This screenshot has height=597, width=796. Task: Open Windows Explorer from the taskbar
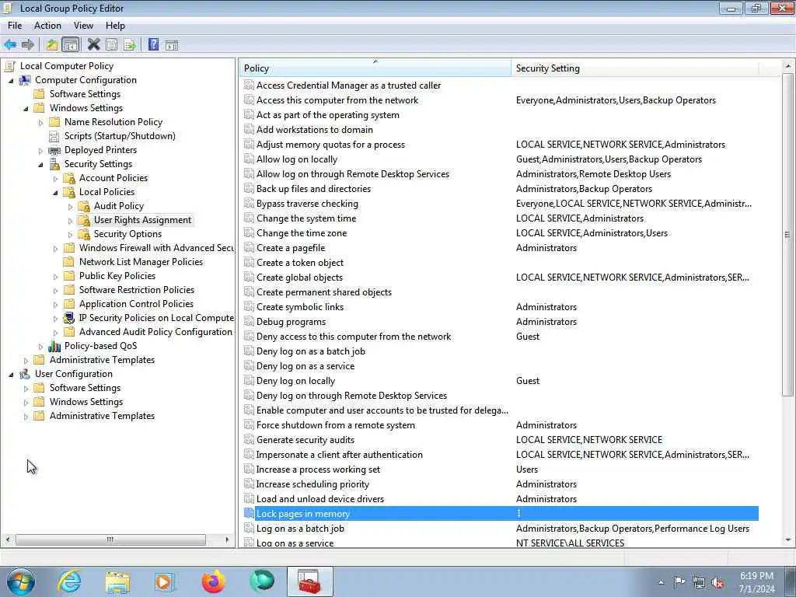tap(118, 581)
